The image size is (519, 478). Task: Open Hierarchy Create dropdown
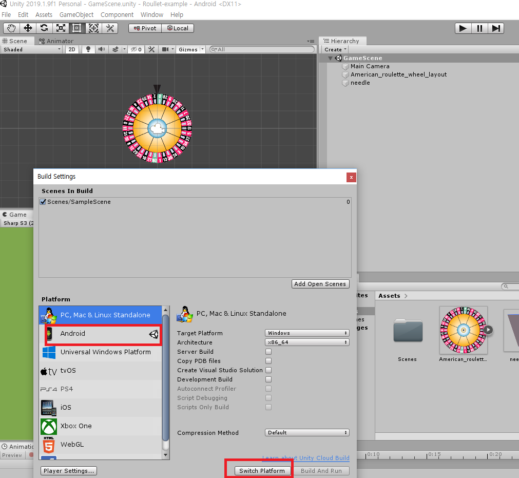[335, 49]
